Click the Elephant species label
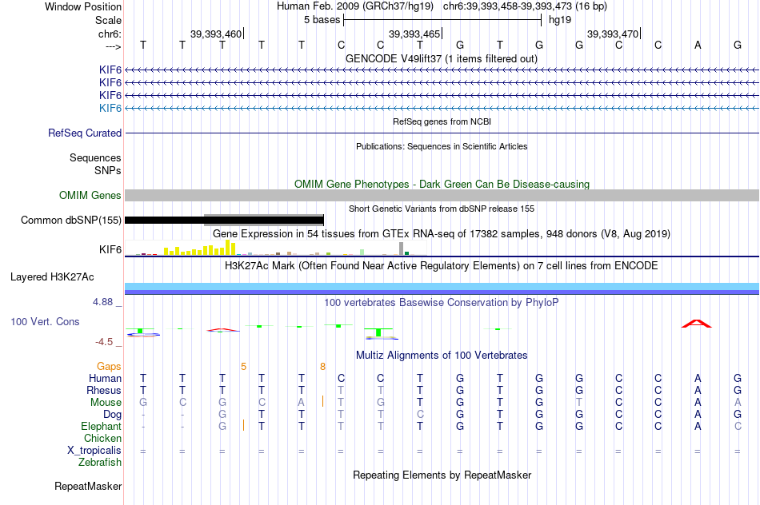 coord(101,426)
